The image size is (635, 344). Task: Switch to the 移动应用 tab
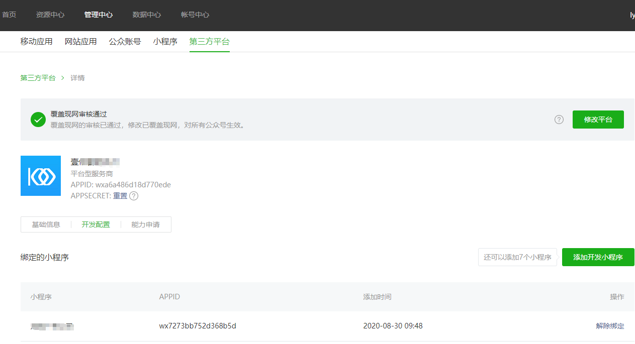[36, 42]
